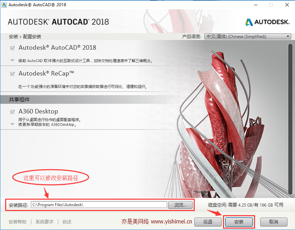Expand the AutoCAD 2018 configuration arrow
This screenshot has height=230, width=295.
point(12,60)
